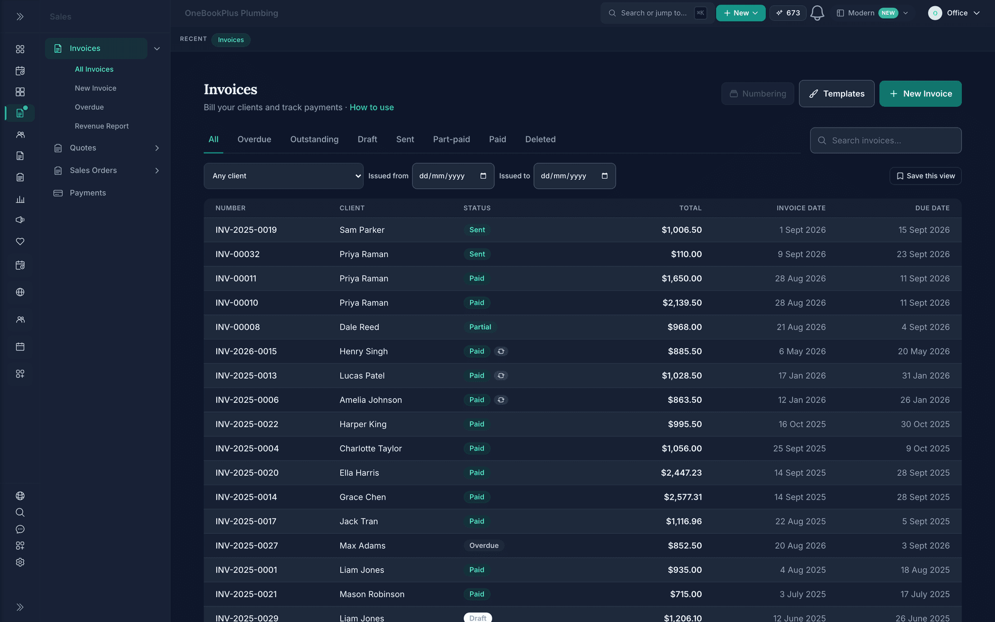
Task: Switch to the All tab
Action: click(214, 139)
